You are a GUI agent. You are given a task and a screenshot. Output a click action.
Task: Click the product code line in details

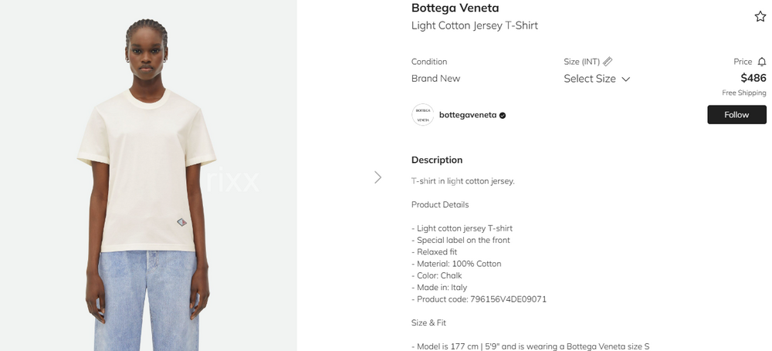tap(479, 299)
